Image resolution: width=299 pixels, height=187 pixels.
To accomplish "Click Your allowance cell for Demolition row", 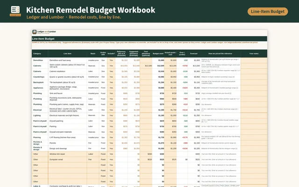I will coord(146,60).
